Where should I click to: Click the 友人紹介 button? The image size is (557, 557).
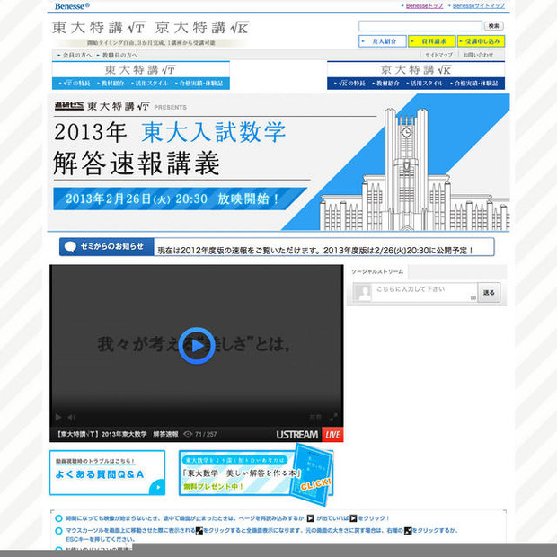tap(382, 41)
